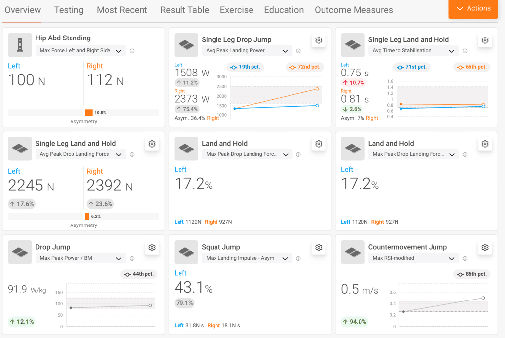
Task: Switch to the Result Table tab
Action: pyautogui.click(x=184, y=10)
